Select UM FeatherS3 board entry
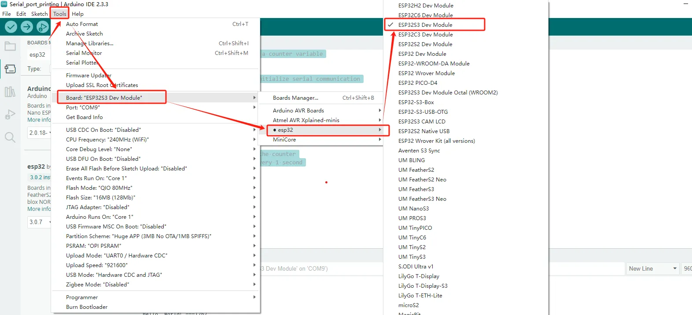 tap(466, 189)
